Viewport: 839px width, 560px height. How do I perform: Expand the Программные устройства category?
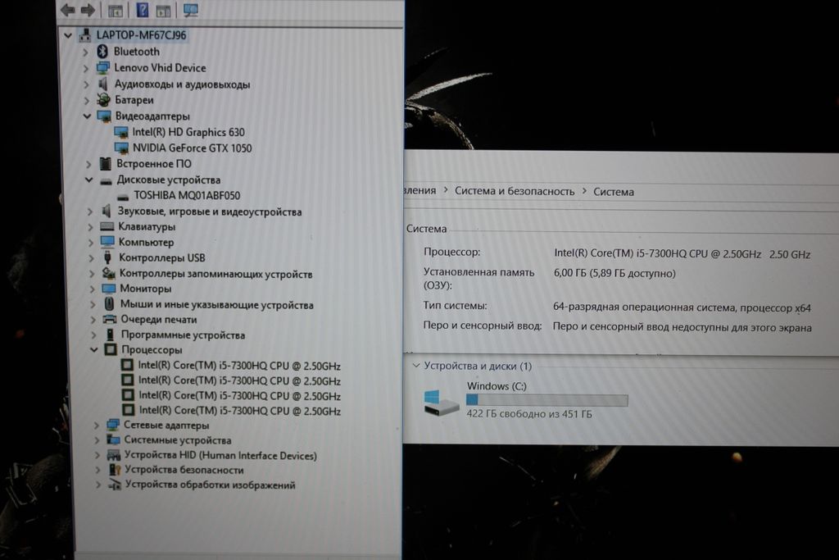pos(93,335)
